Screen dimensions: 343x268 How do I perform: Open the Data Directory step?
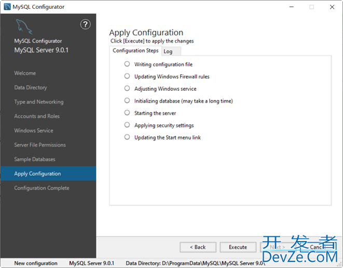click(x=31, y=88)
